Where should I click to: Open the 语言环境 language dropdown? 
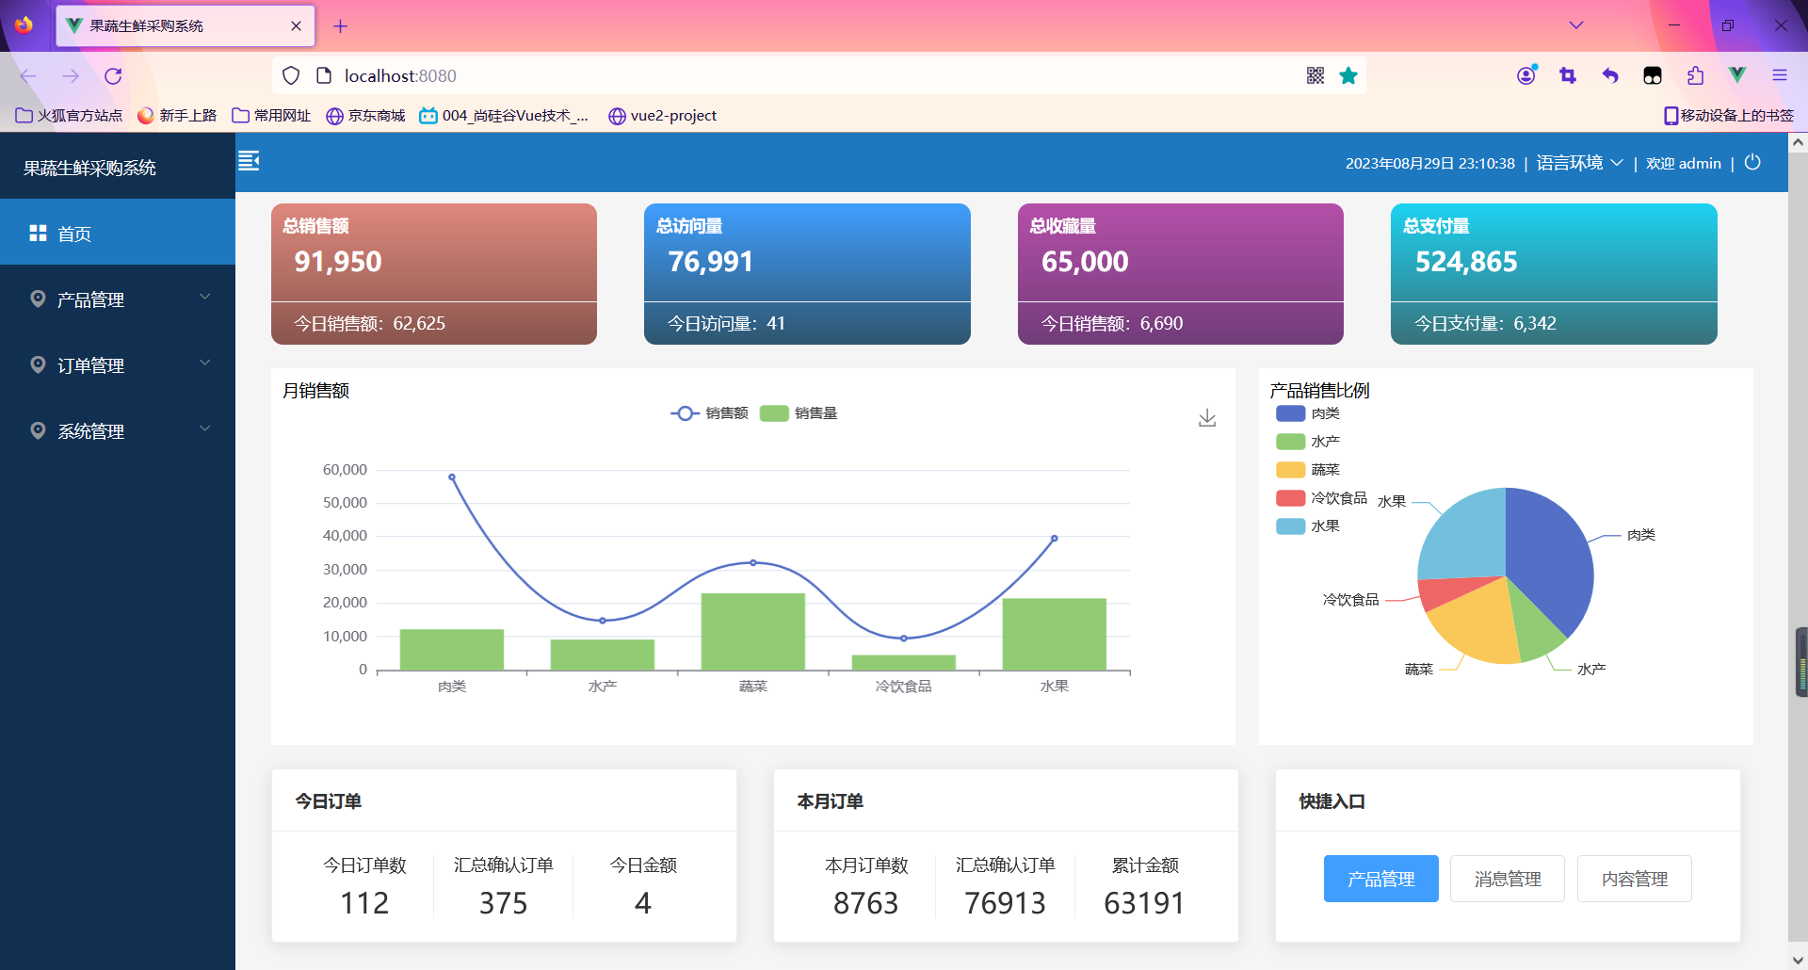click(x=1579, y=163)
